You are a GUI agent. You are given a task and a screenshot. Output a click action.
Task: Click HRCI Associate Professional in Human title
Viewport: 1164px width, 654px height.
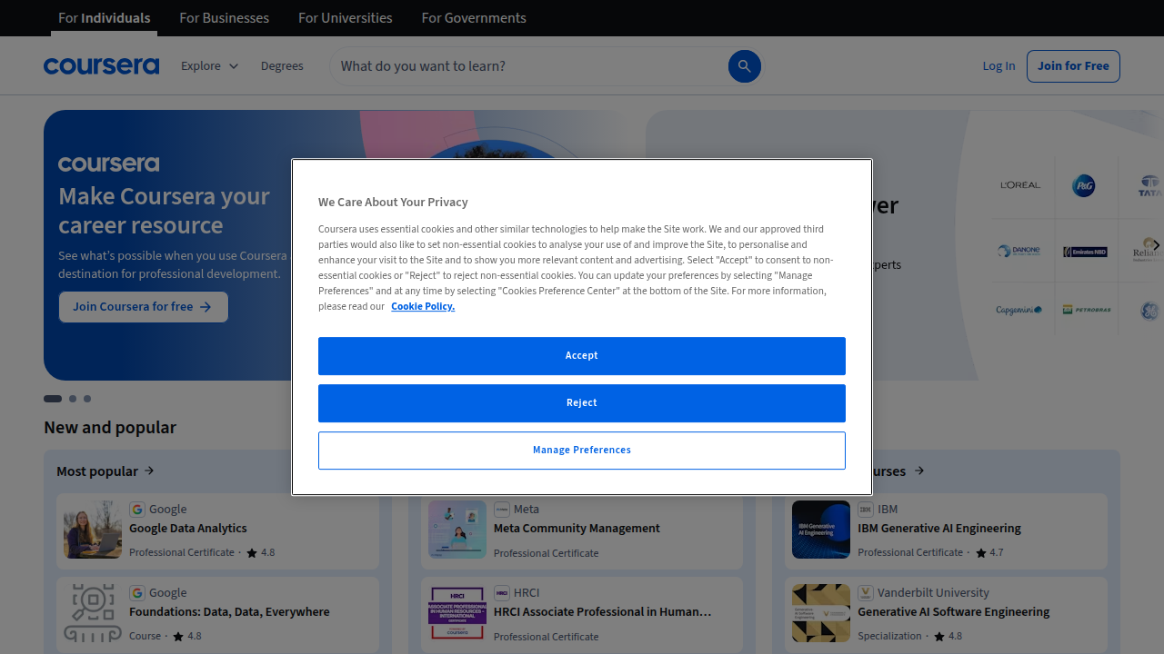603,612
